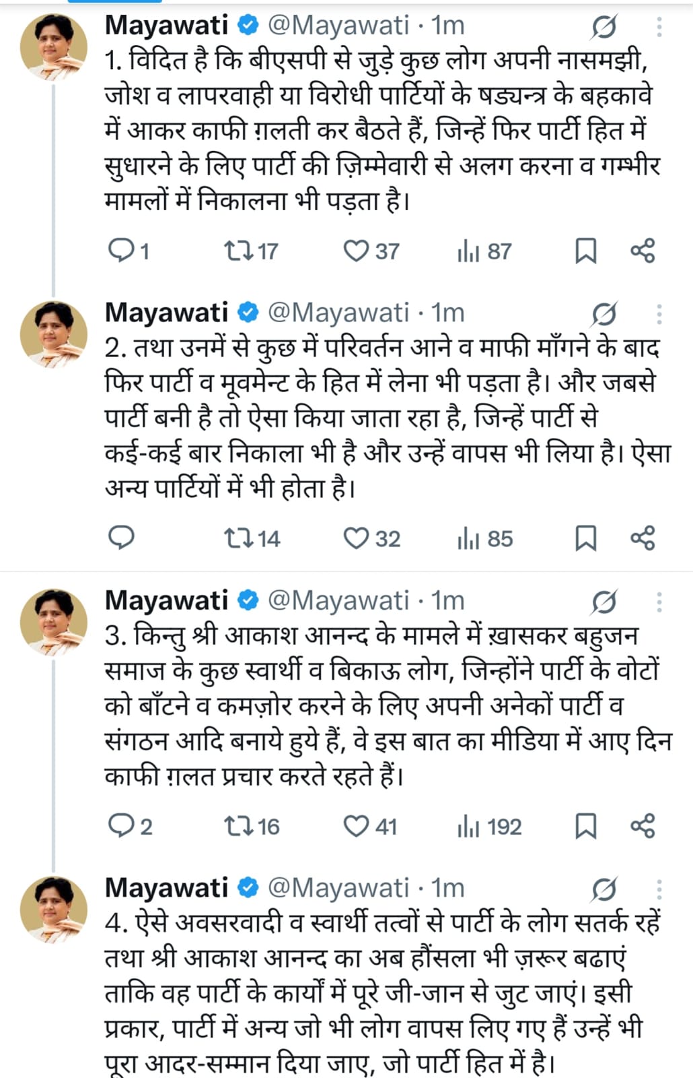Open more options menu on third tweet
Viewport: 693px width, 1078px height.
[659, 602]
